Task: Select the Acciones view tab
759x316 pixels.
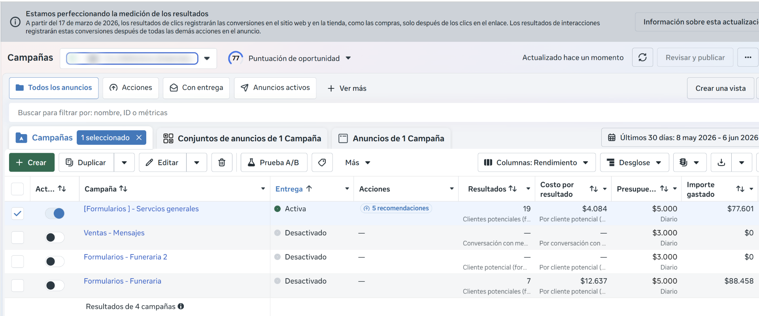Action: 131,88
